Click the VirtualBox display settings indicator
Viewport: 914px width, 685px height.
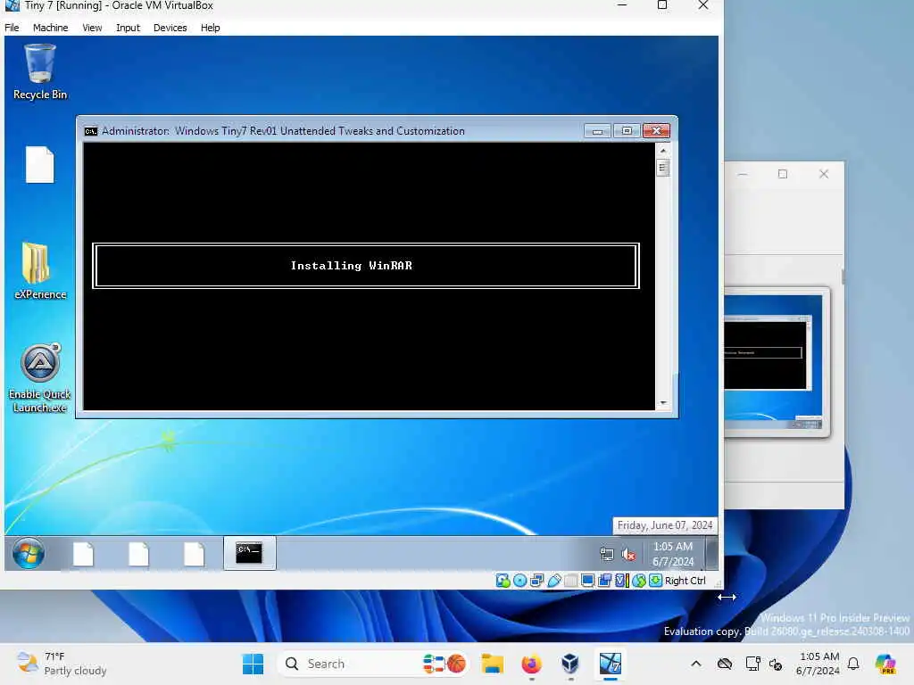[x=587, y=580]
